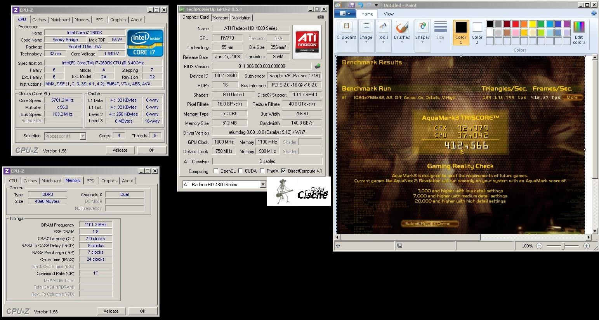Viewport: 599px width, 320px height.
Task: Select the Home tab in Paint
Action: 367,14
